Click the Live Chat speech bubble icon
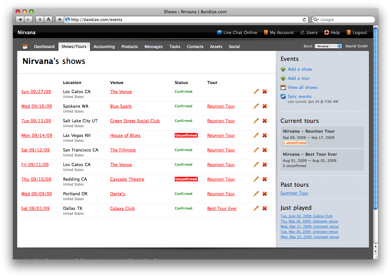The width and height of the screenshot is (391, 277). point(220,32)
